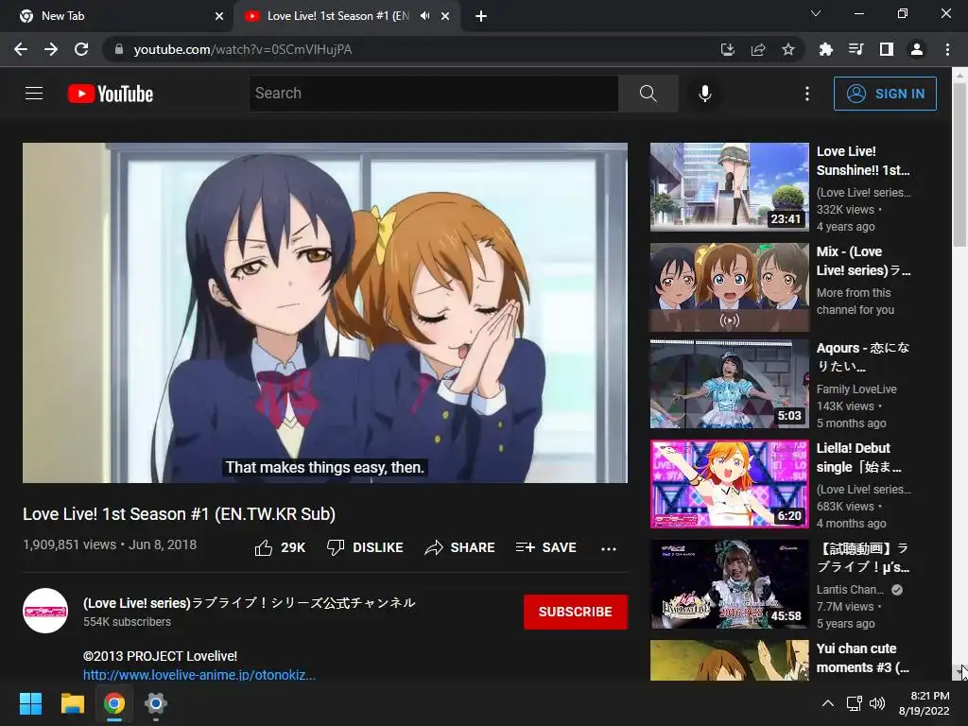Click the DISLIKE thumbs down button
This screenshot has height=726, width=968.
point(365,547)
